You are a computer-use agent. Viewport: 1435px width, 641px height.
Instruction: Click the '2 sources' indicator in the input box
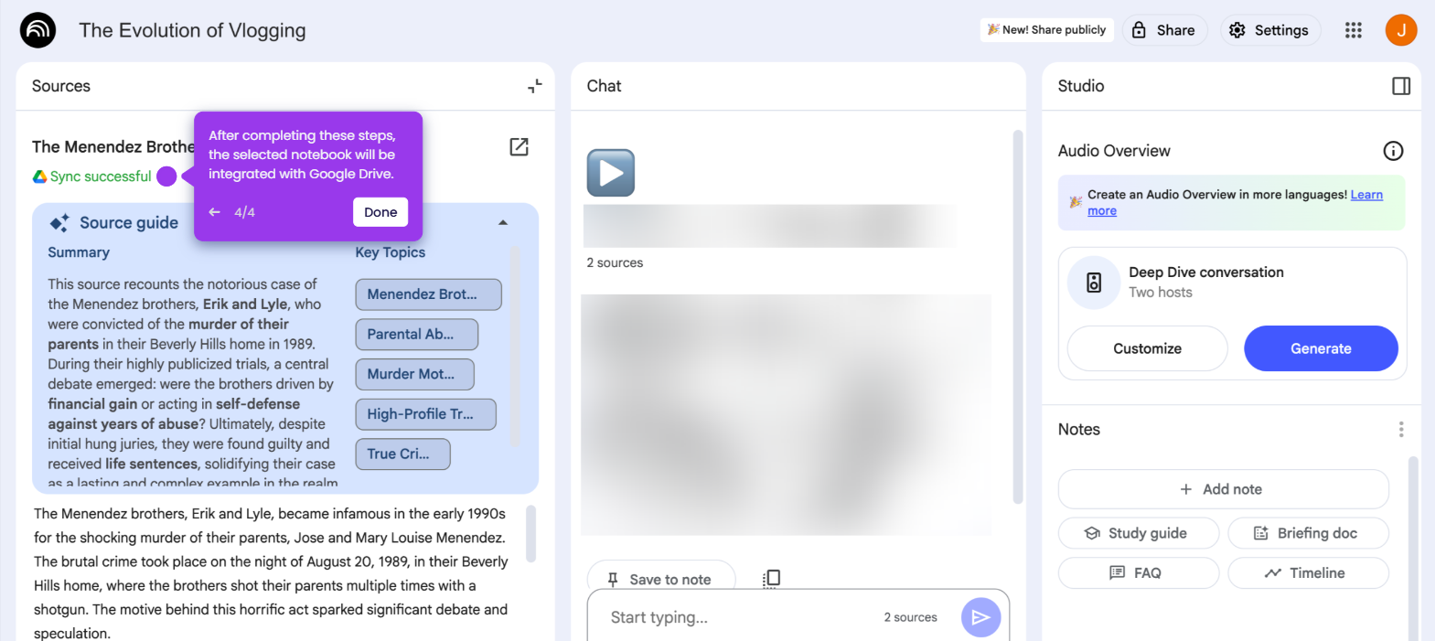tap(910, 617)
